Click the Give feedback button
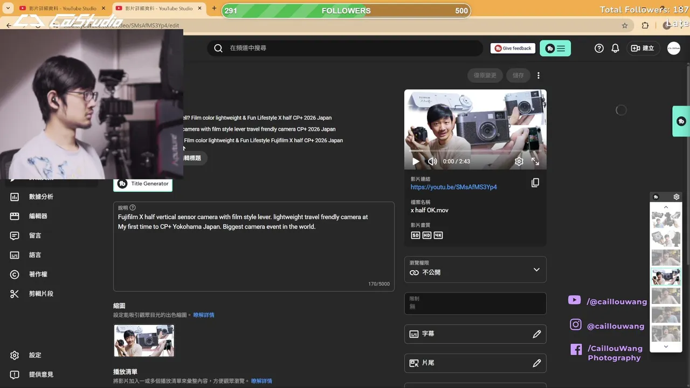 tap(513, 48)
